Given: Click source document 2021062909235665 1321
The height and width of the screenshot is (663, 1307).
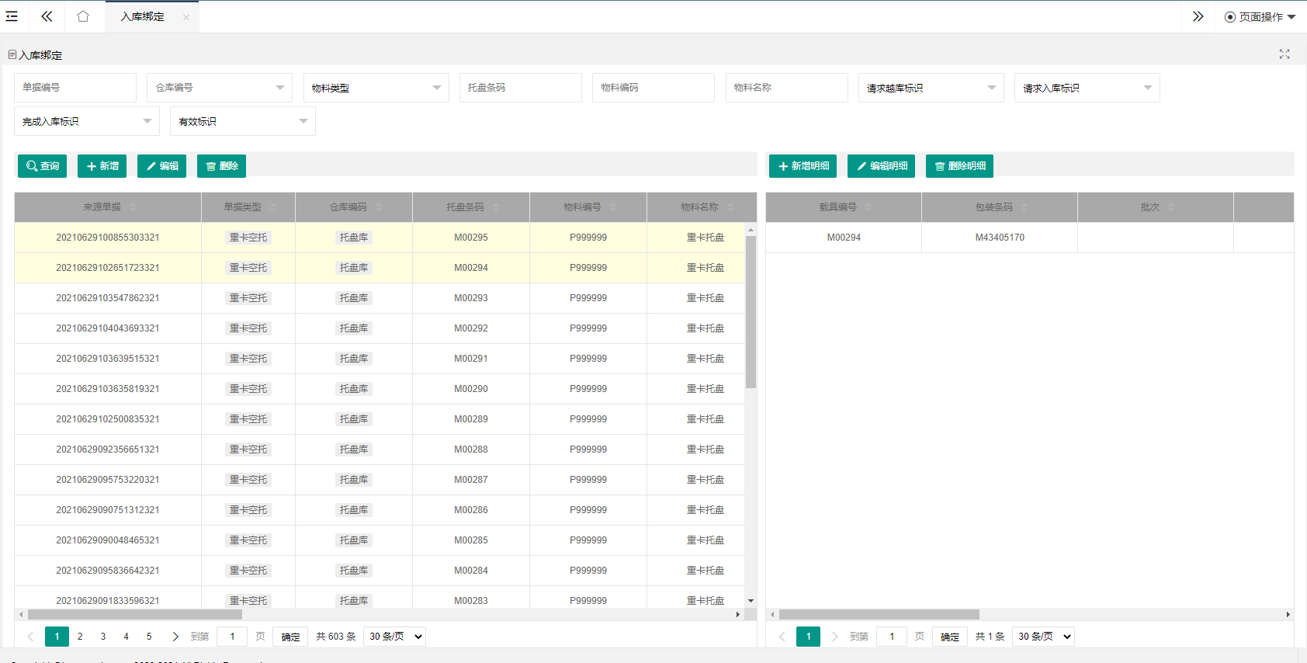Looking at the screenshot, I should (x=108, y=450).
